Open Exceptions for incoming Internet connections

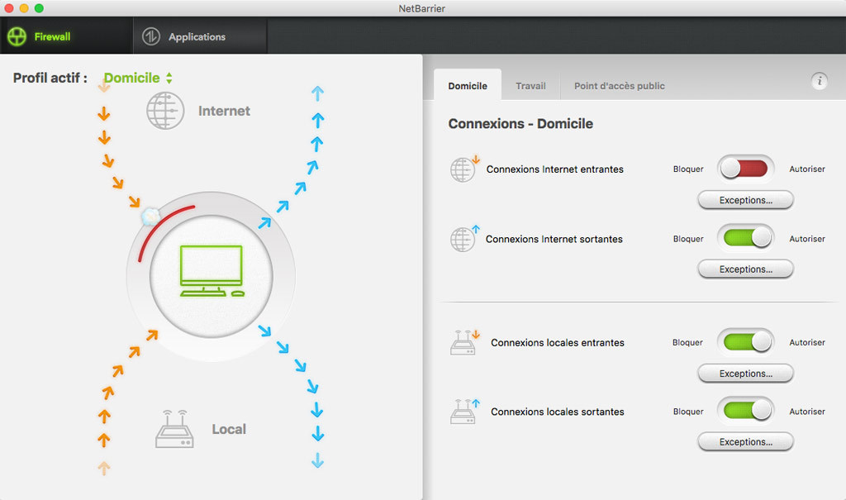tap(746, 200)
